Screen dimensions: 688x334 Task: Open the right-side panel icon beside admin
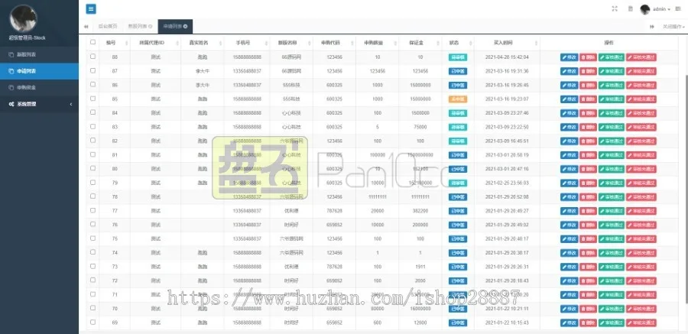click(679, 9)
